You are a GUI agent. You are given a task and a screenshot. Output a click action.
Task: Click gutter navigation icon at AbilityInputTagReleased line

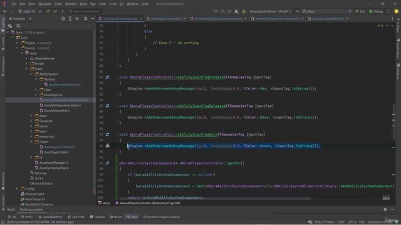[107, 106]
